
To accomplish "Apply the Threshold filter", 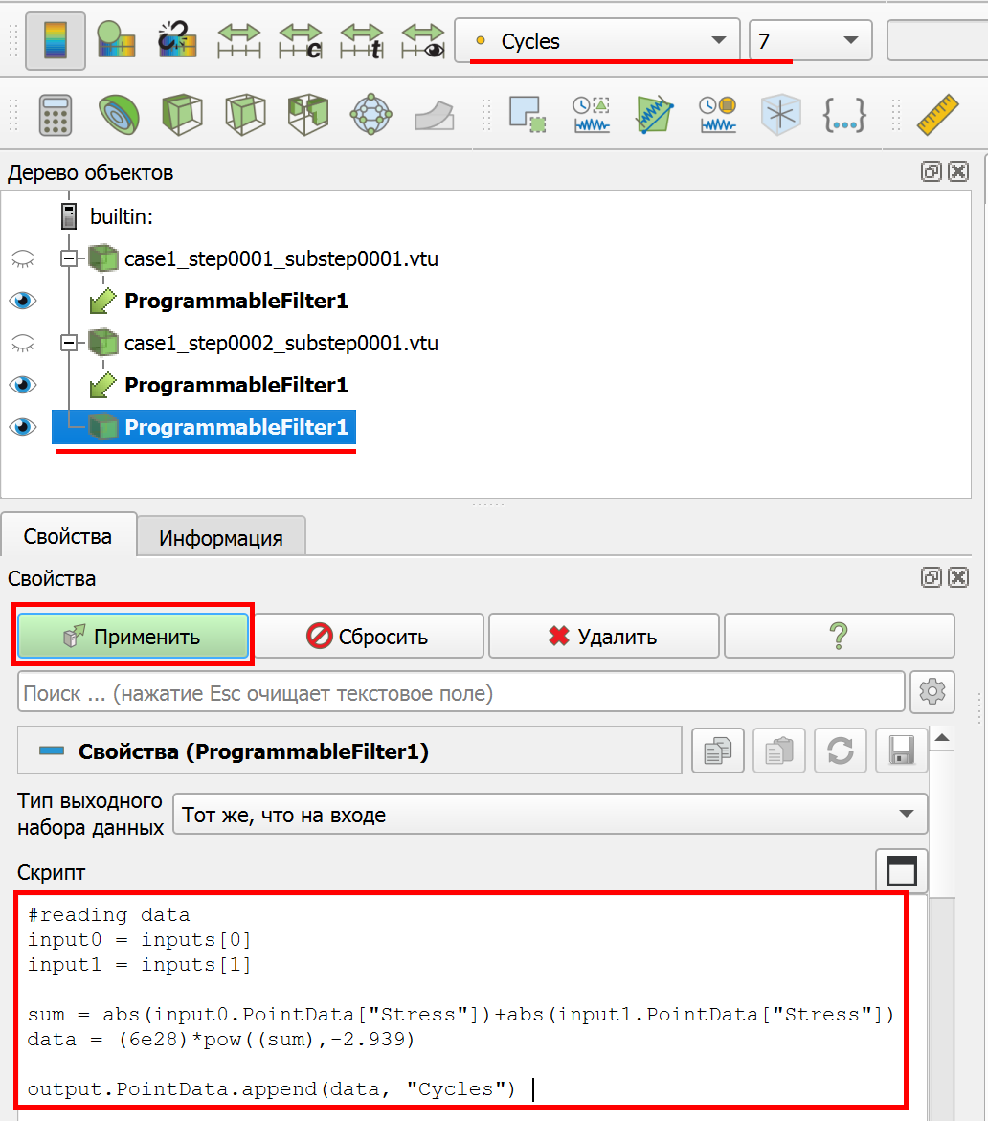I will (307, 114).
